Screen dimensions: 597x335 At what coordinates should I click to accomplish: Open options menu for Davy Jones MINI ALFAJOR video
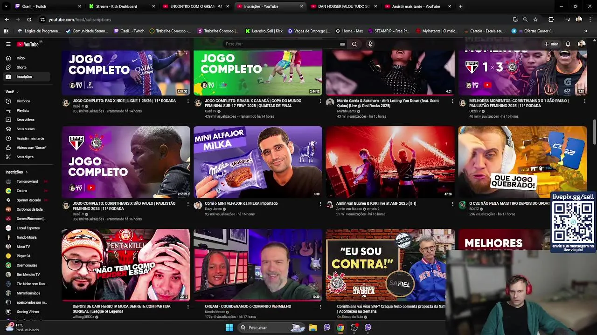pyautogui.click(x=320, y=204)
